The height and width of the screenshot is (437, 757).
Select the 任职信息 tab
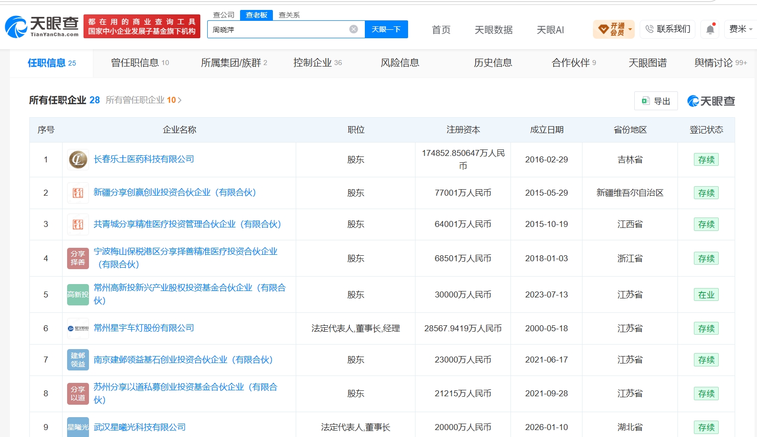point(52,63)
